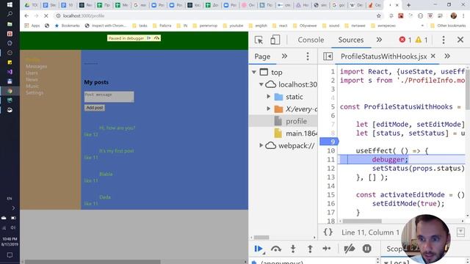This screenshot has height=264, width=470.
Task: Open a new browser tab plus button
Action: click(x=408, y=5)
